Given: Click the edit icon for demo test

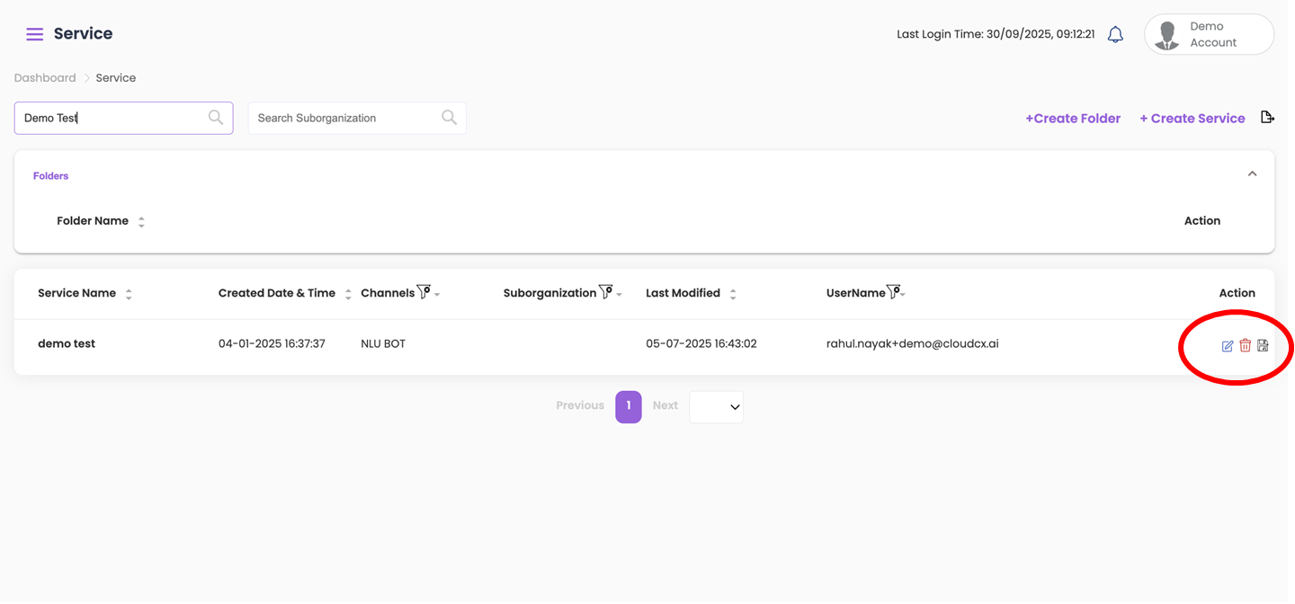Looking at the screenshot, I should 1228,346.
